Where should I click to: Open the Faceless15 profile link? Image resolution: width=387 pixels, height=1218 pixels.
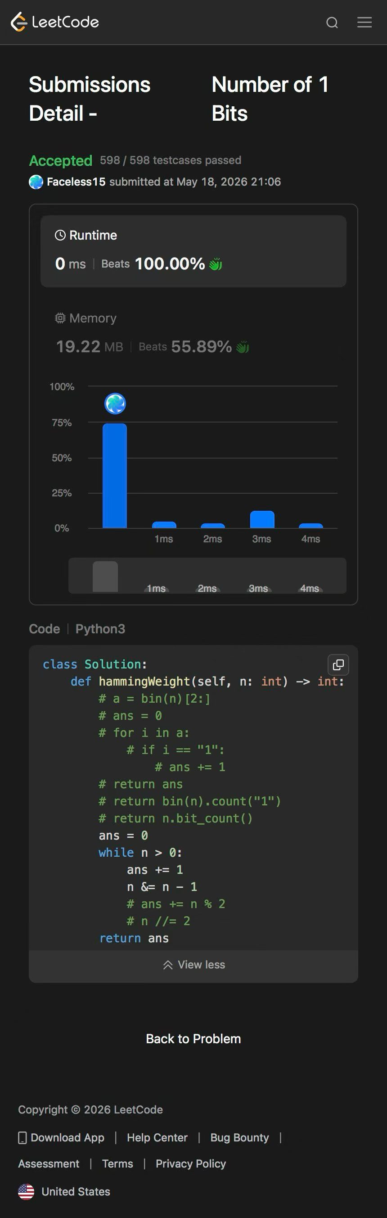tap(76, 182)
